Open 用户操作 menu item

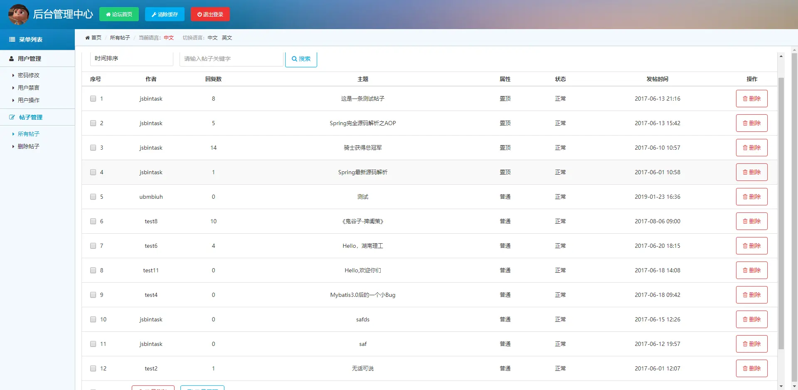click(x=28, y=100)
